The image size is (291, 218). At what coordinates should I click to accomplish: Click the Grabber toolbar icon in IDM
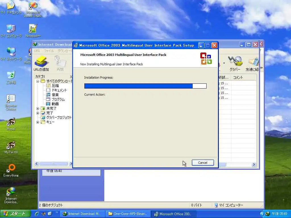click(235, 64)
